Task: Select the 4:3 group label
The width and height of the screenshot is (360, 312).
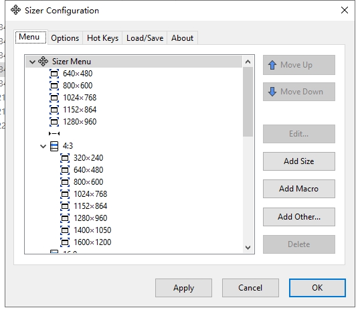Action: [68, 146]
